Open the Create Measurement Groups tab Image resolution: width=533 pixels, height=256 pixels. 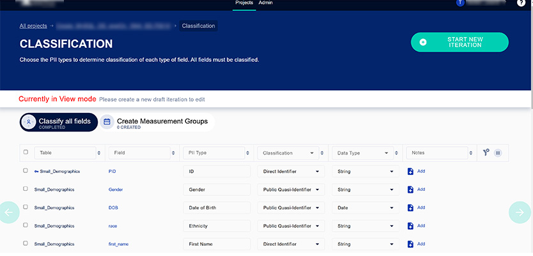coord(155,123)
